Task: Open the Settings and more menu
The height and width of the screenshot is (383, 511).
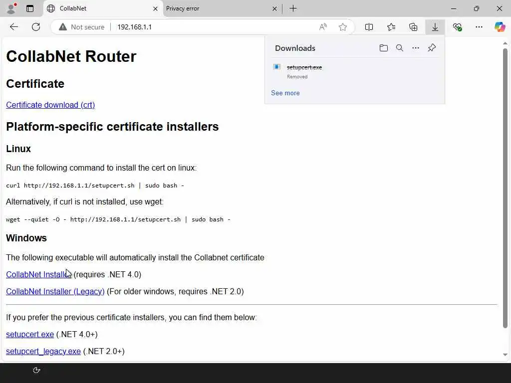Action: (x=479, y=27)
